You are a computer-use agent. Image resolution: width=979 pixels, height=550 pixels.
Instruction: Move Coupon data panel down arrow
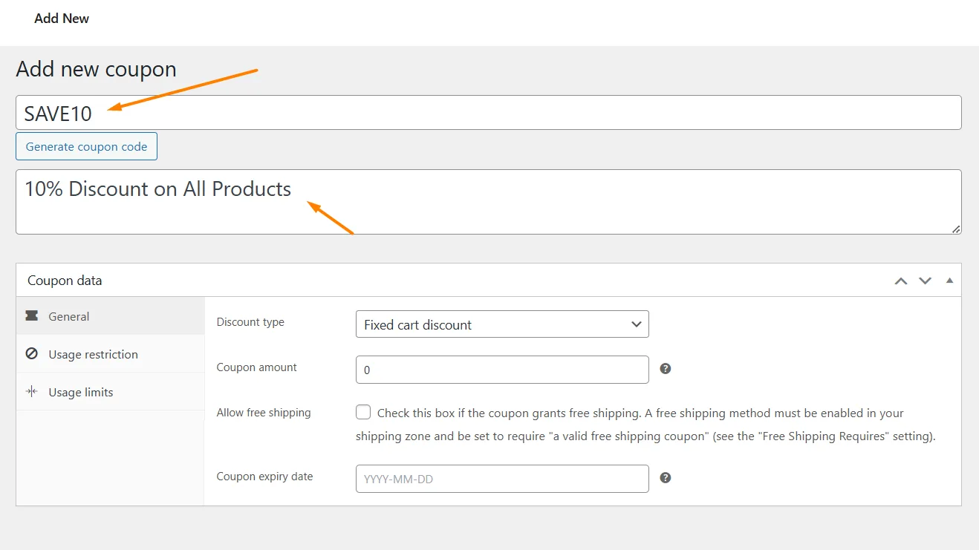pos(925,281)
